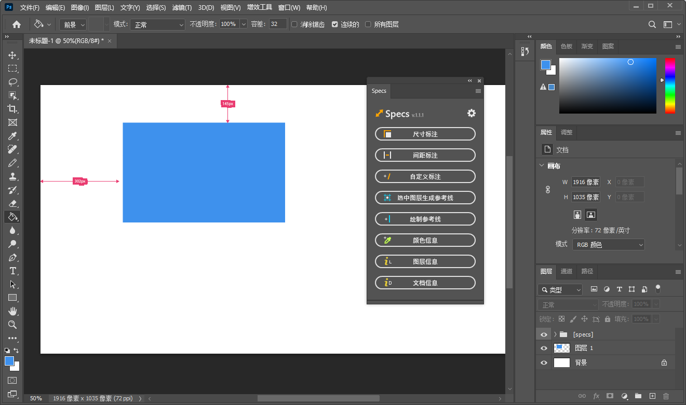Open the 滤镜(T) menu

click(182, 8)
